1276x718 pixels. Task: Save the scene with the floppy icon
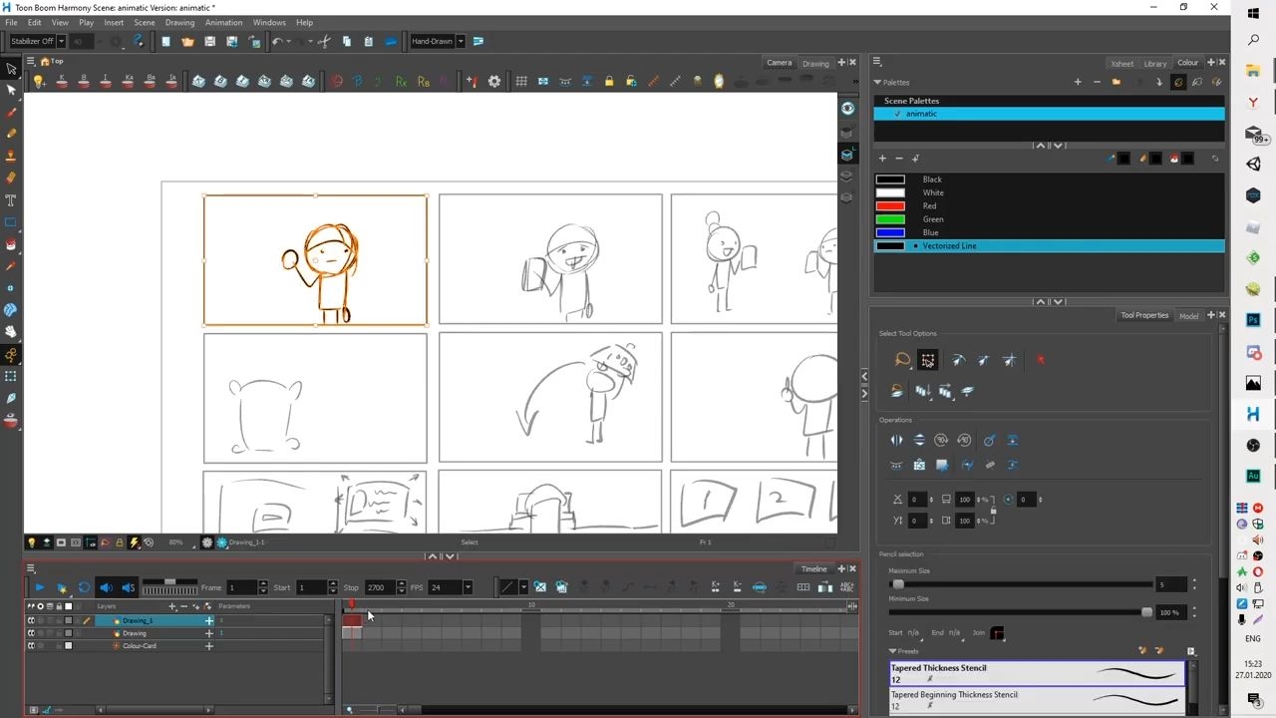209,41
